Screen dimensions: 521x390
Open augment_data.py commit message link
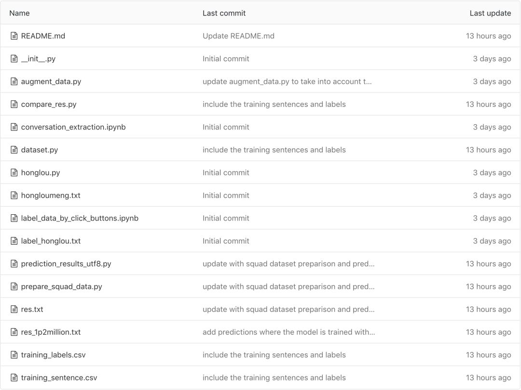coord(287,82)
